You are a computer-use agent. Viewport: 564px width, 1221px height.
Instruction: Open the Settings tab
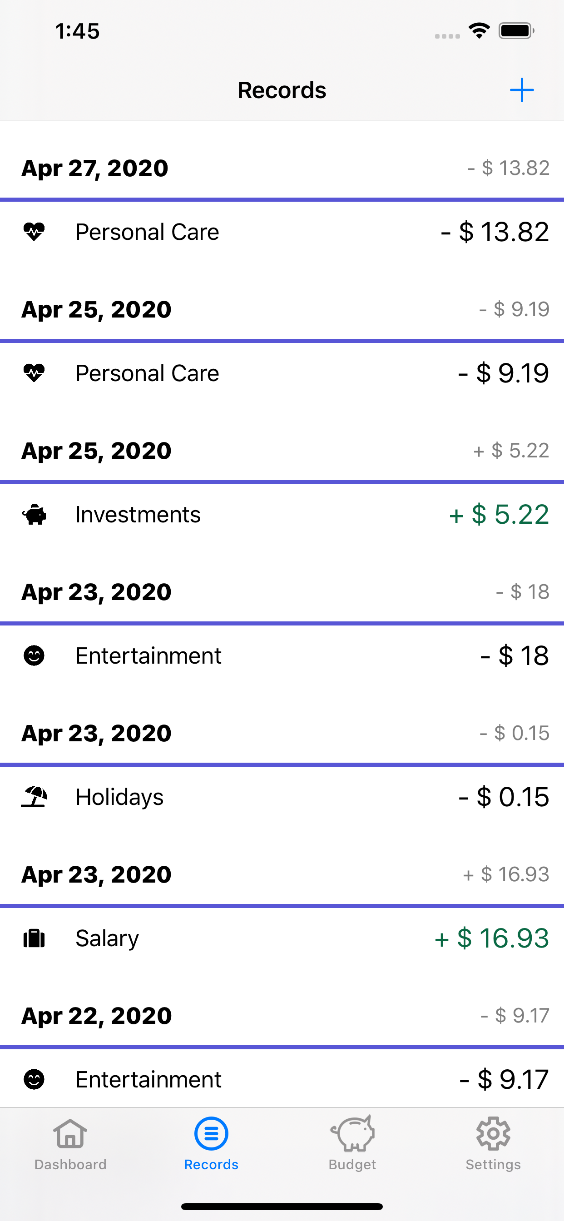[x=493, y=1143]
